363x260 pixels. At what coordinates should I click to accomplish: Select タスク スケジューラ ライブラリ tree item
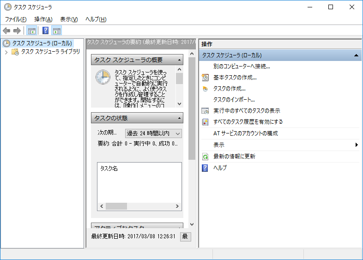(50, 52)
